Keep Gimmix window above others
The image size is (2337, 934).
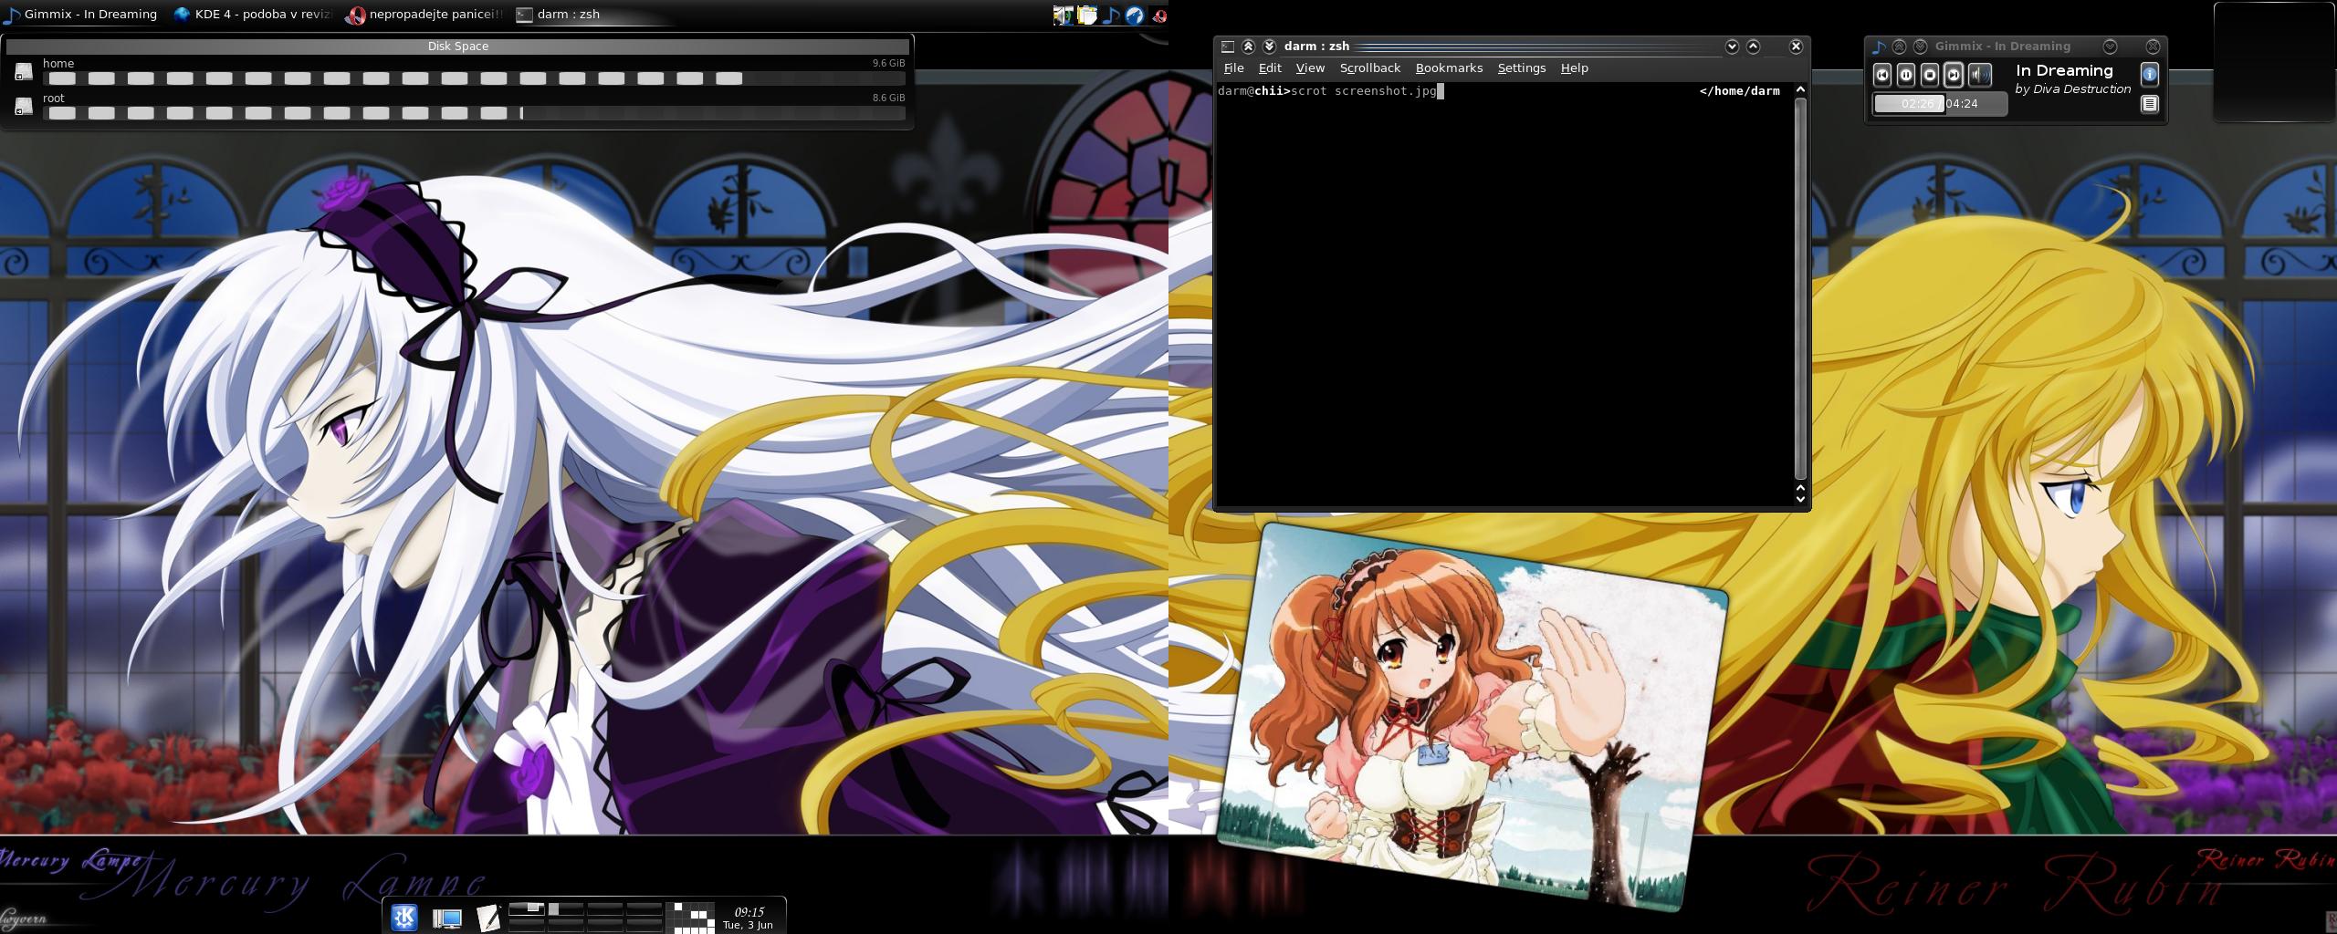click(x=1900, y=47)
